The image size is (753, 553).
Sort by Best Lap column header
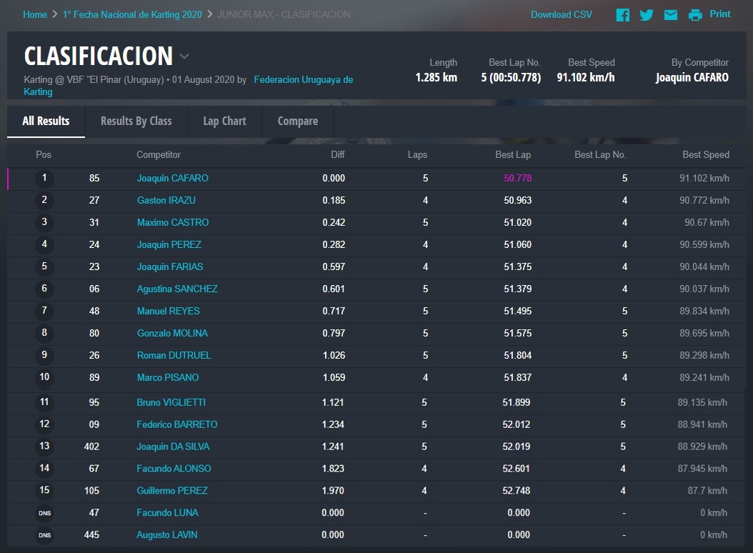point(512,154)
